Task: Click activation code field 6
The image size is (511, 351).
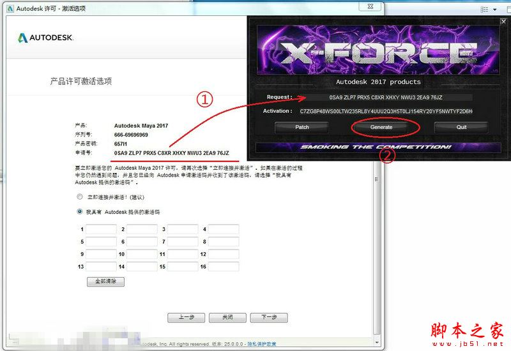Action: coord(142,242)
